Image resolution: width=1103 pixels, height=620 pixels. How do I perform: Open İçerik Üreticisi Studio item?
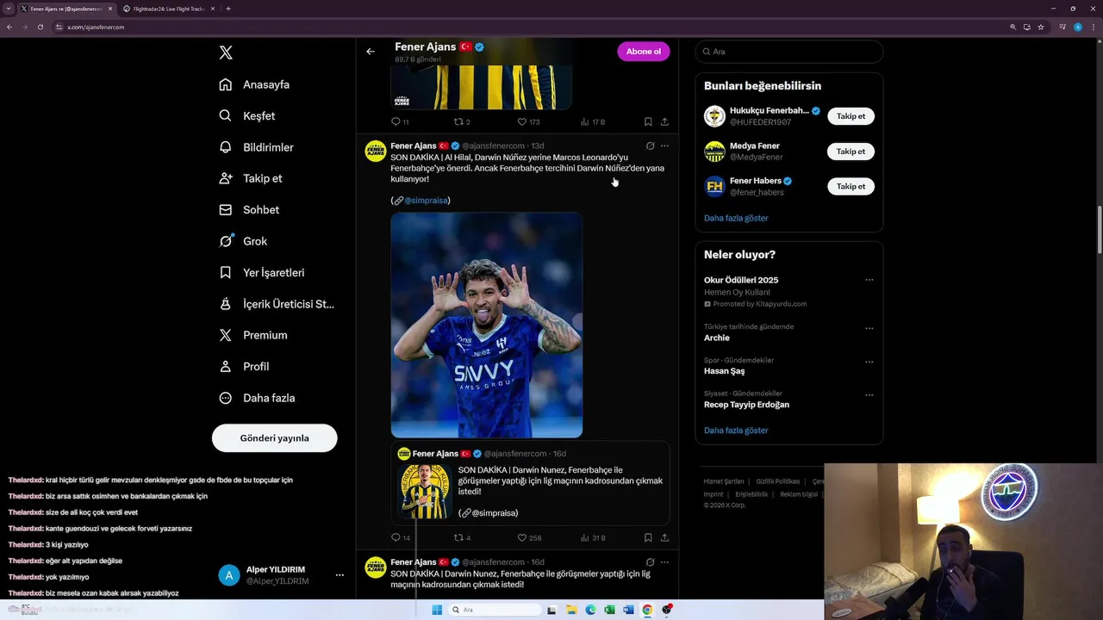tap(277, 304)
